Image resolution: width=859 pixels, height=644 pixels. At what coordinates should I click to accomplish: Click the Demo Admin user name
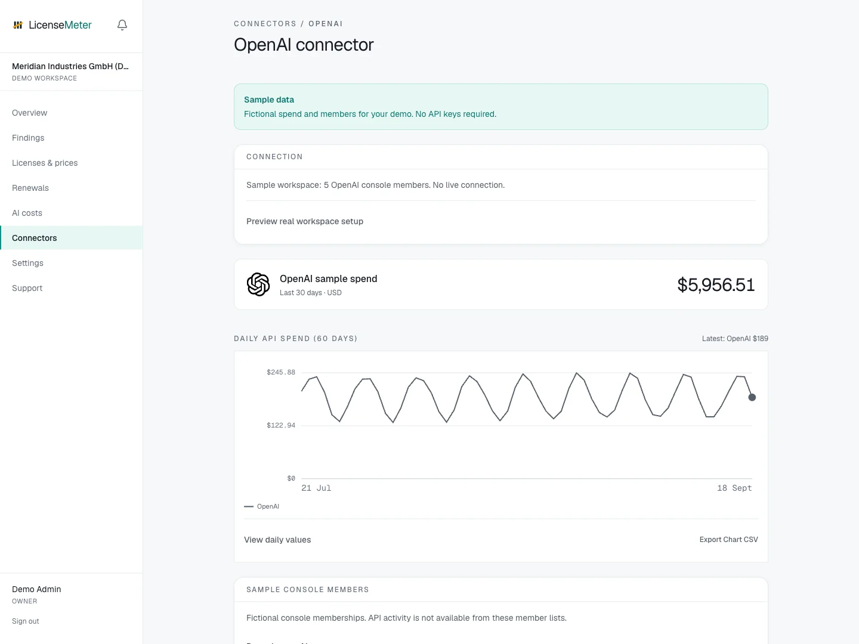pyautogui.click(x=36, y=589)
